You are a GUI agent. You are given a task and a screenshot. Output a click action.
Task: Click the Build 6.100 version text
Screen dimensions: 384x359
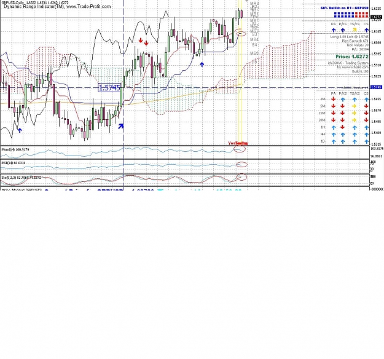360,71
